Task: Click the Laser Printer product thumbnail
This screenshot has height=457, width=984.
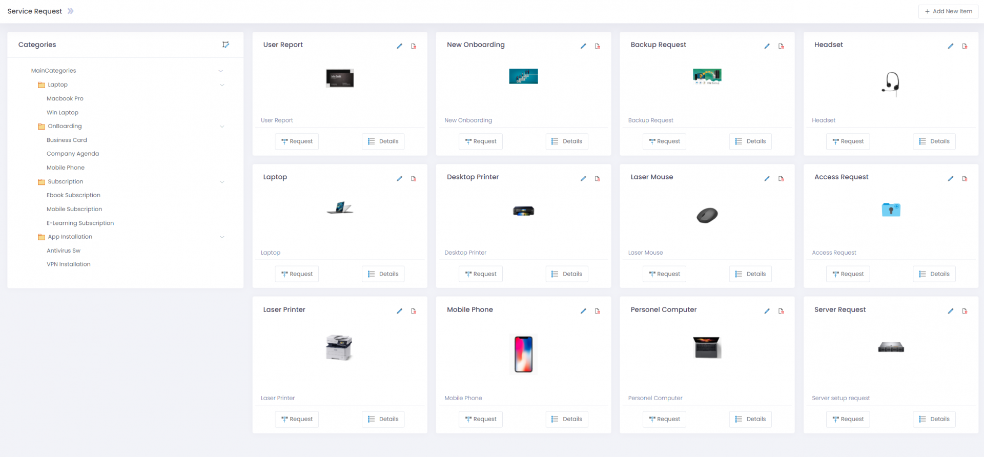Action: [339, 348]
